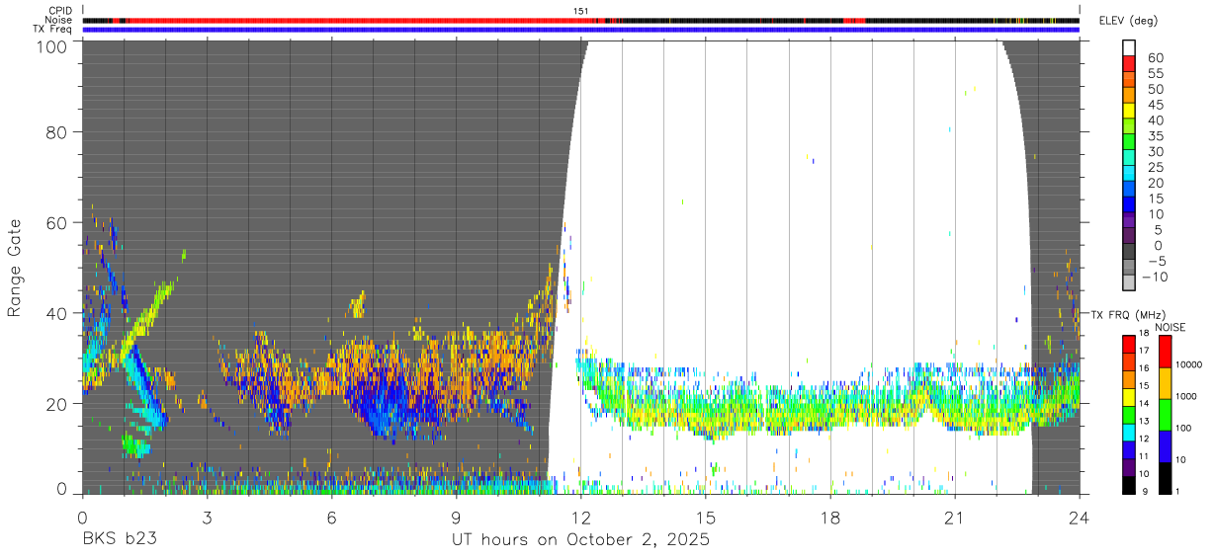Click the TX FRQ (MHz) legend title
1214x560 pixels.
(1128, 314)
